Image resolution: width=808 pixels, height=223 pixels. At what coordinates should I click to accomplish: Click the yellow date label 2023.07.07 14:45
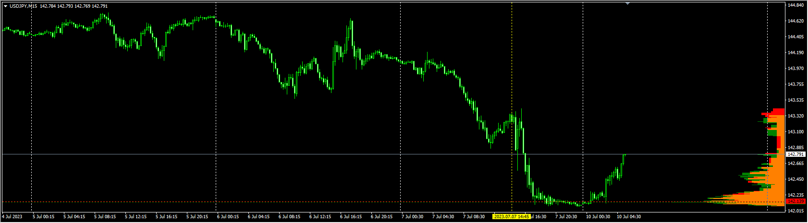(x=511, y=217)
